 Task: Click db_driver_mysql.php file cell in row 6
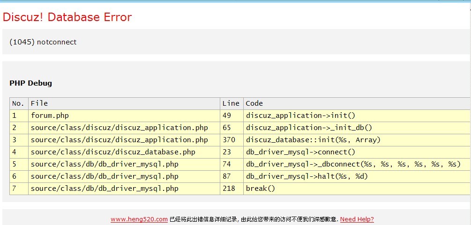pyautogui.click(x=124, y=176)
